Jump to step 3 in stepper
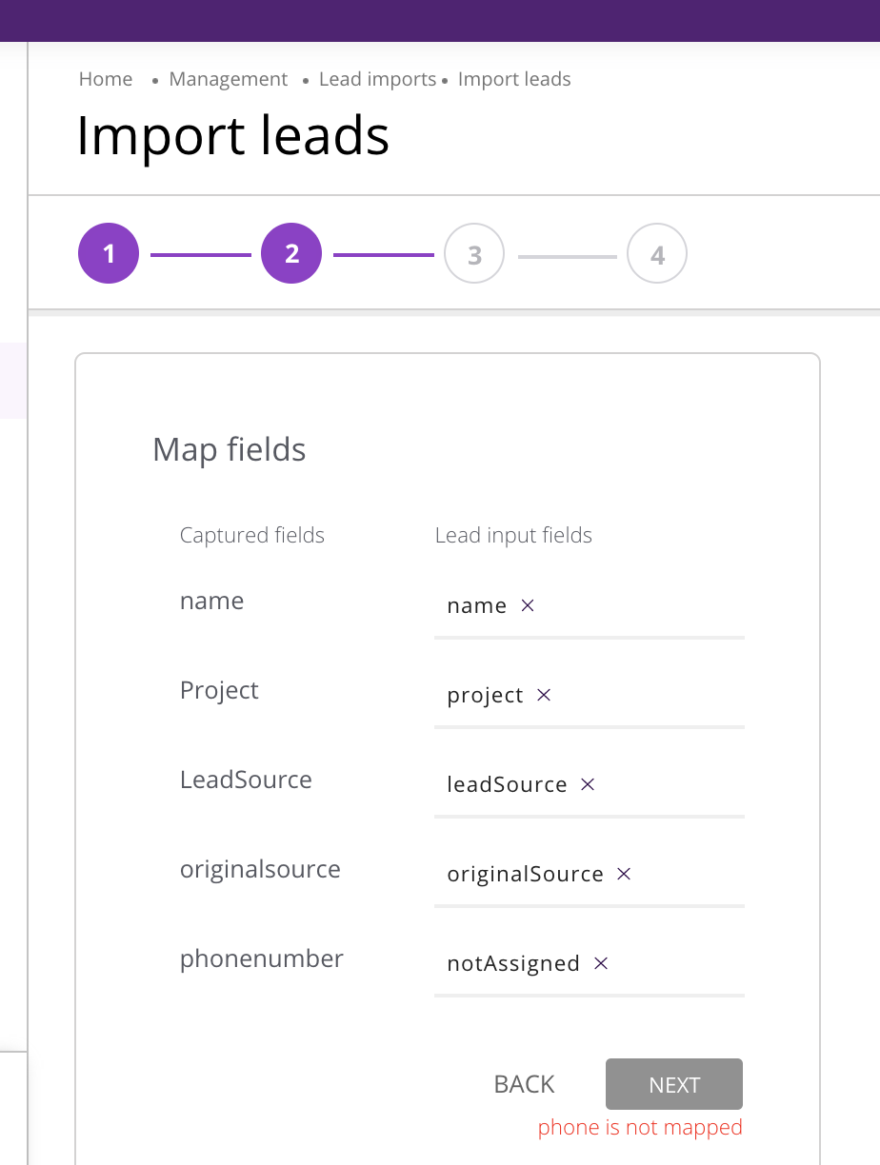Image resolution: width=880 pixels, height=1165 pixels. (474, 254)
